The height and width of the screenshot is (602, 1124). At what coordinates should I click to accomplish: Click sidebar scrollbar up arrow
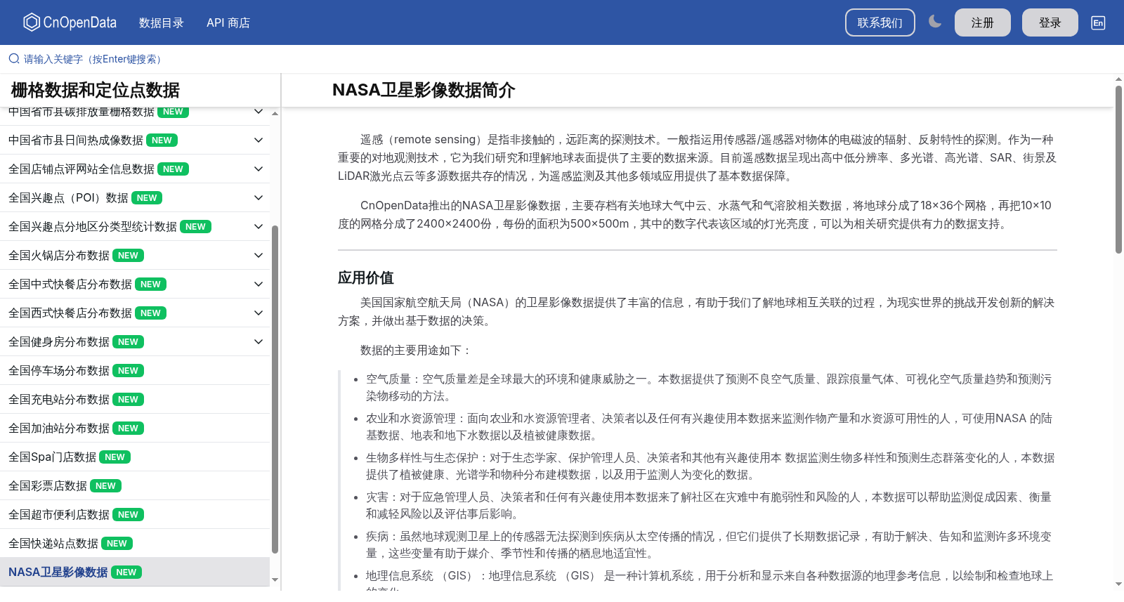pos(275,112)
